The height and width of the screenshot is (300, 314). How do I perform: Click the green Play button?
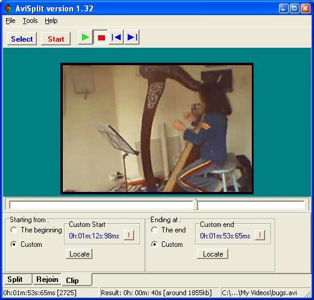[86, 37]
